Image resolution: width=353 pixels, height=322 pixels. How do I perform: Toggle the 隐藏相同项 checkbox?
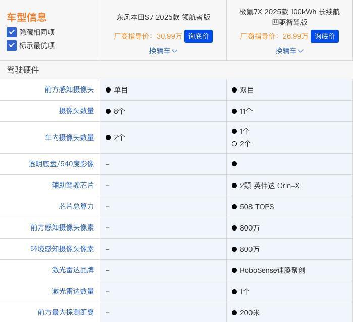tap(12, 32)
